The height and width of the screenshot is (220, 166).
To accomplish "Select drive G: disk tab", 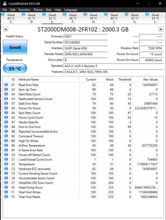I will tap(93, 18).
